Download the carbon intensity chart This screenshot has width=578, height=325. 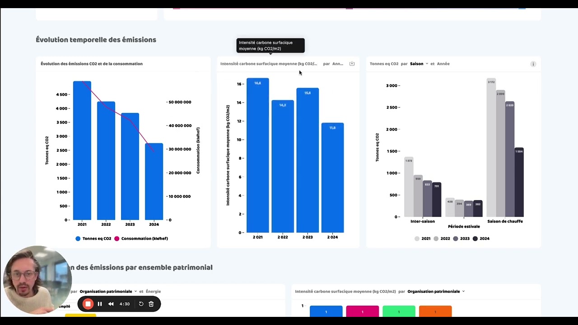pyautogui.click(x=352, y=64)
